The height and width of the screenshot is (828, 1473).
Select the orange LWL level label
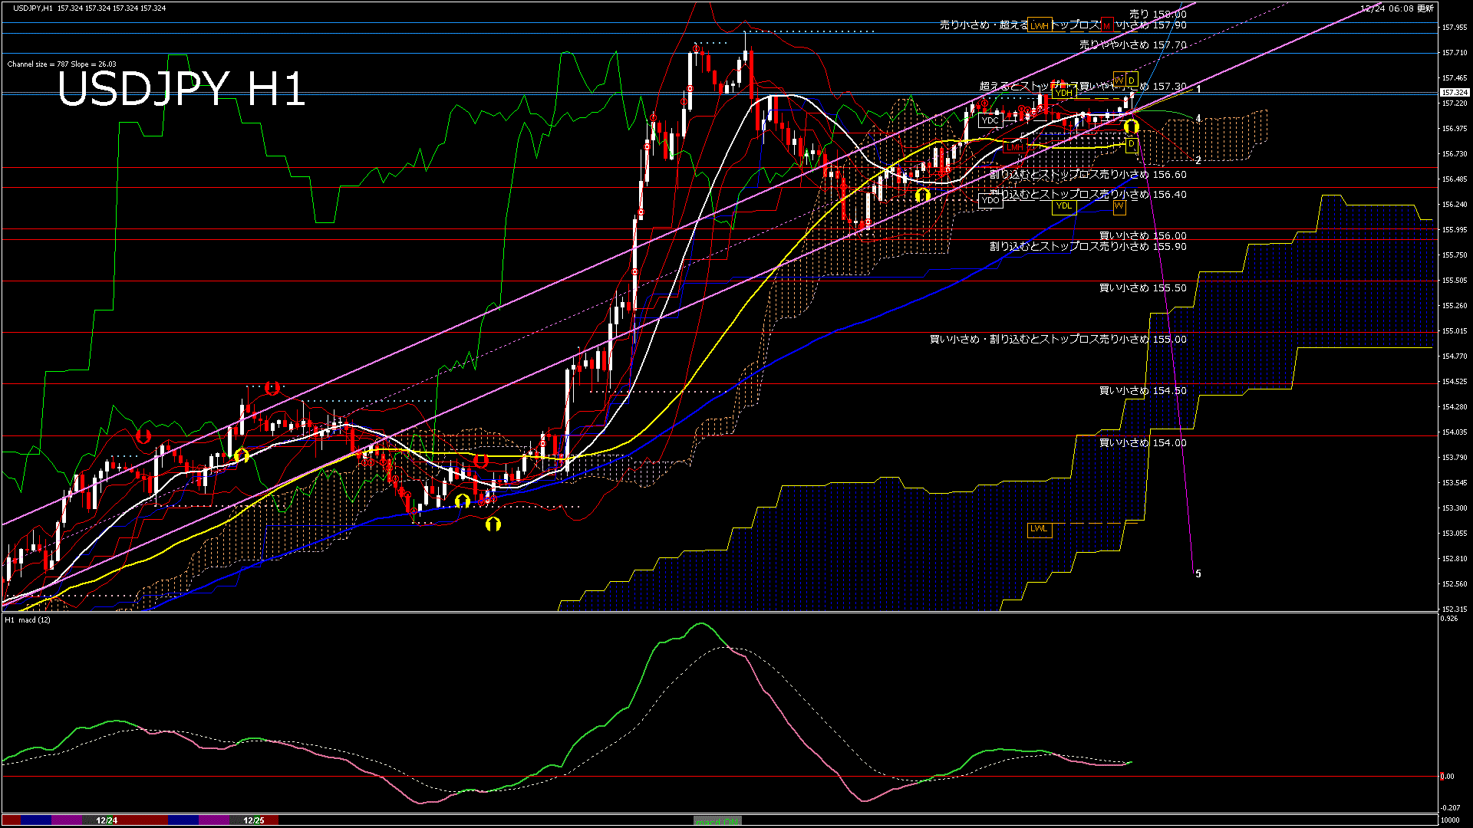pyautogui.click(x=1039, y=529)
